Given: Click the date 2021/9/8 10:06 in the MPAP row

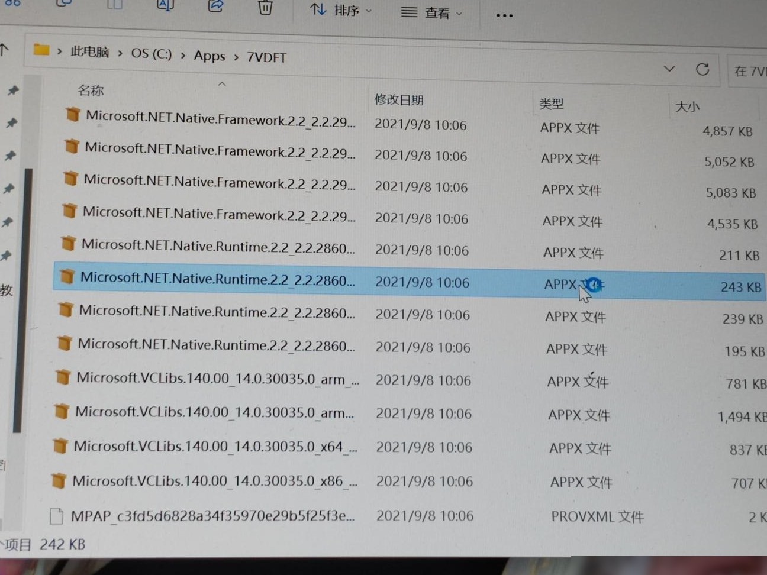Looking at the screenshot, I should coord(425,516).
